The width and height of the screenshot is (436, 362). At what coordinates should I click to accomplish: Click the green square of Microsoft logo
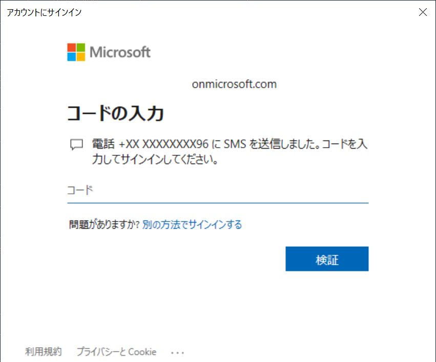coord(81,47)
